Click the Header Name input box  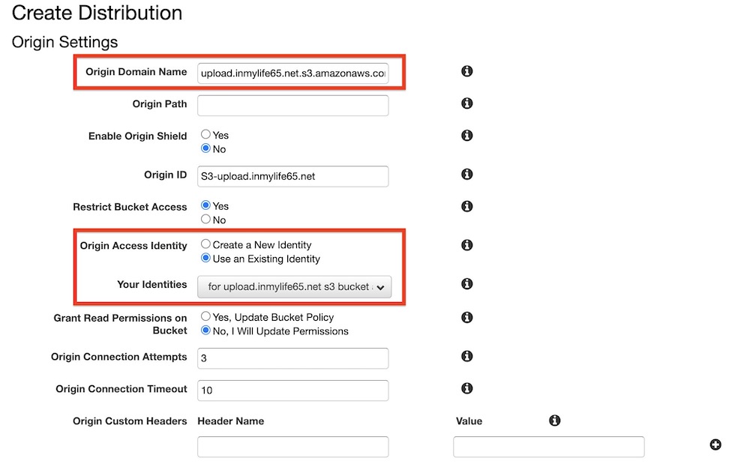point(292,447)
